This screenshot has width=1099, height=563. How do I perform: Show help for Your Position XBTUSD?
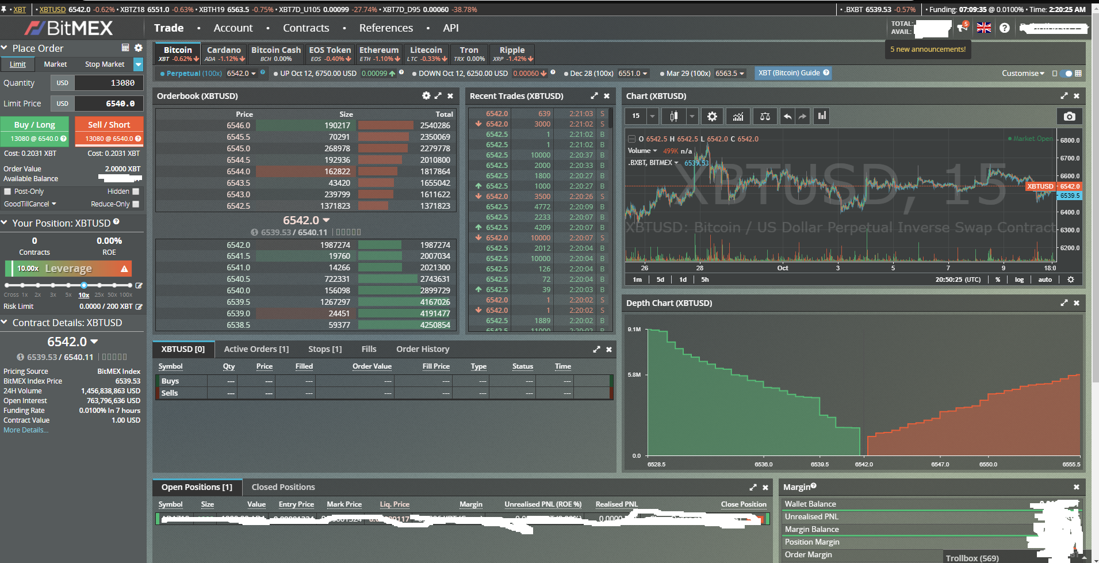pos(116,221)
